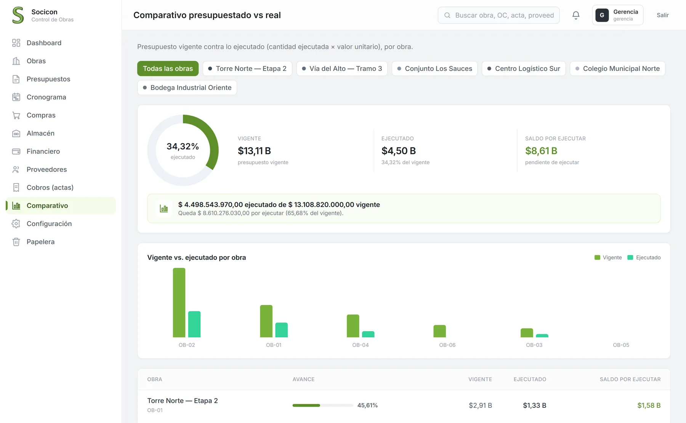Click the Vigente legend color swatch
686x423 pixels.
[x=597, y=258]
